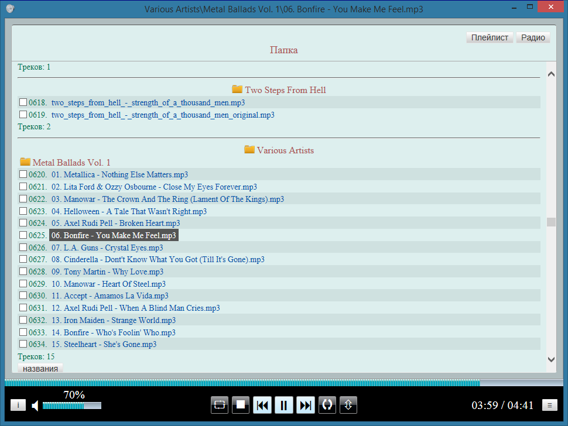Select highlighted Bonfire - You Make Me Feel.mp3
568x426 pixels.
[114, 235]
